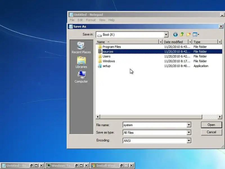Screen dimensions: 225x169
Task: Switch to Windows Task Manager taskbar item
Action: [x=60, y=166]
